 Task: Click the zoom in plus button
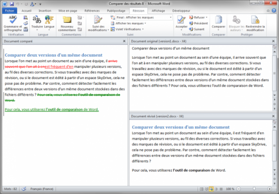(270, 189)
